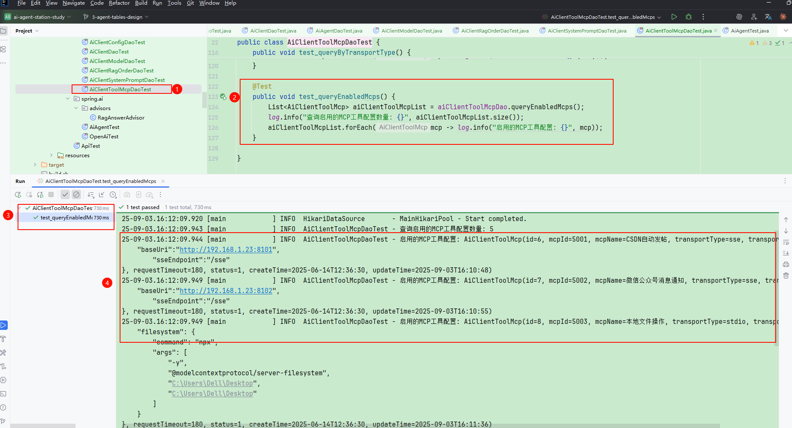Expand the resources folder
Image resolution: width=792 pixels, height=428 pixels.
pos(51,155)
